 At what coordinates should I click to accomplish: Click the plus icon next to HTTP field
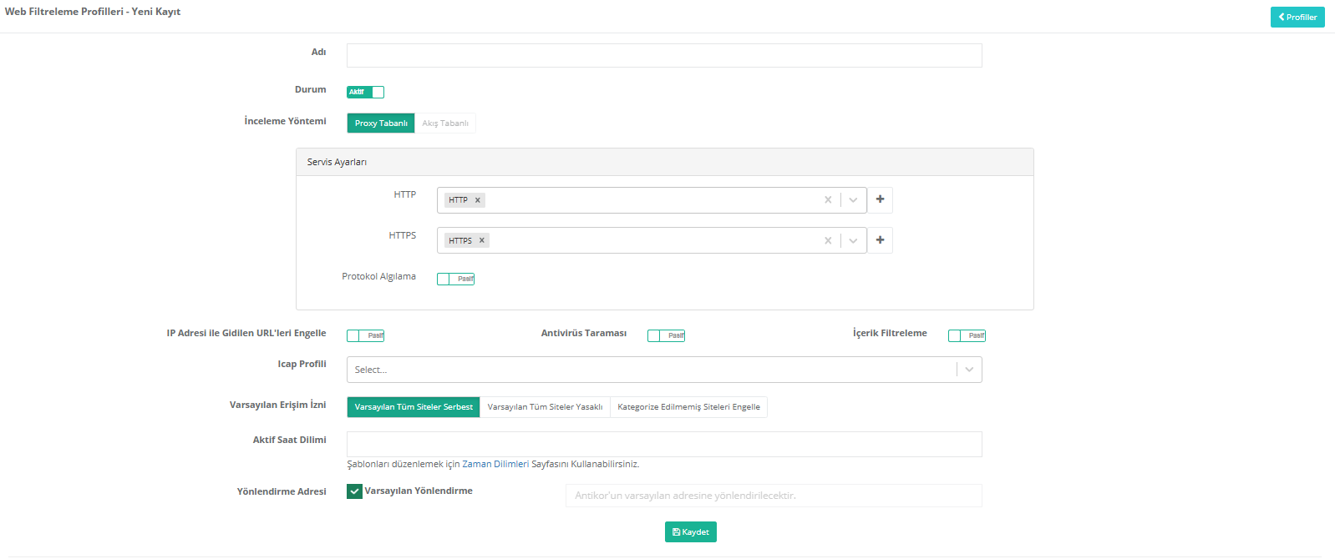(x=880, y=199)
